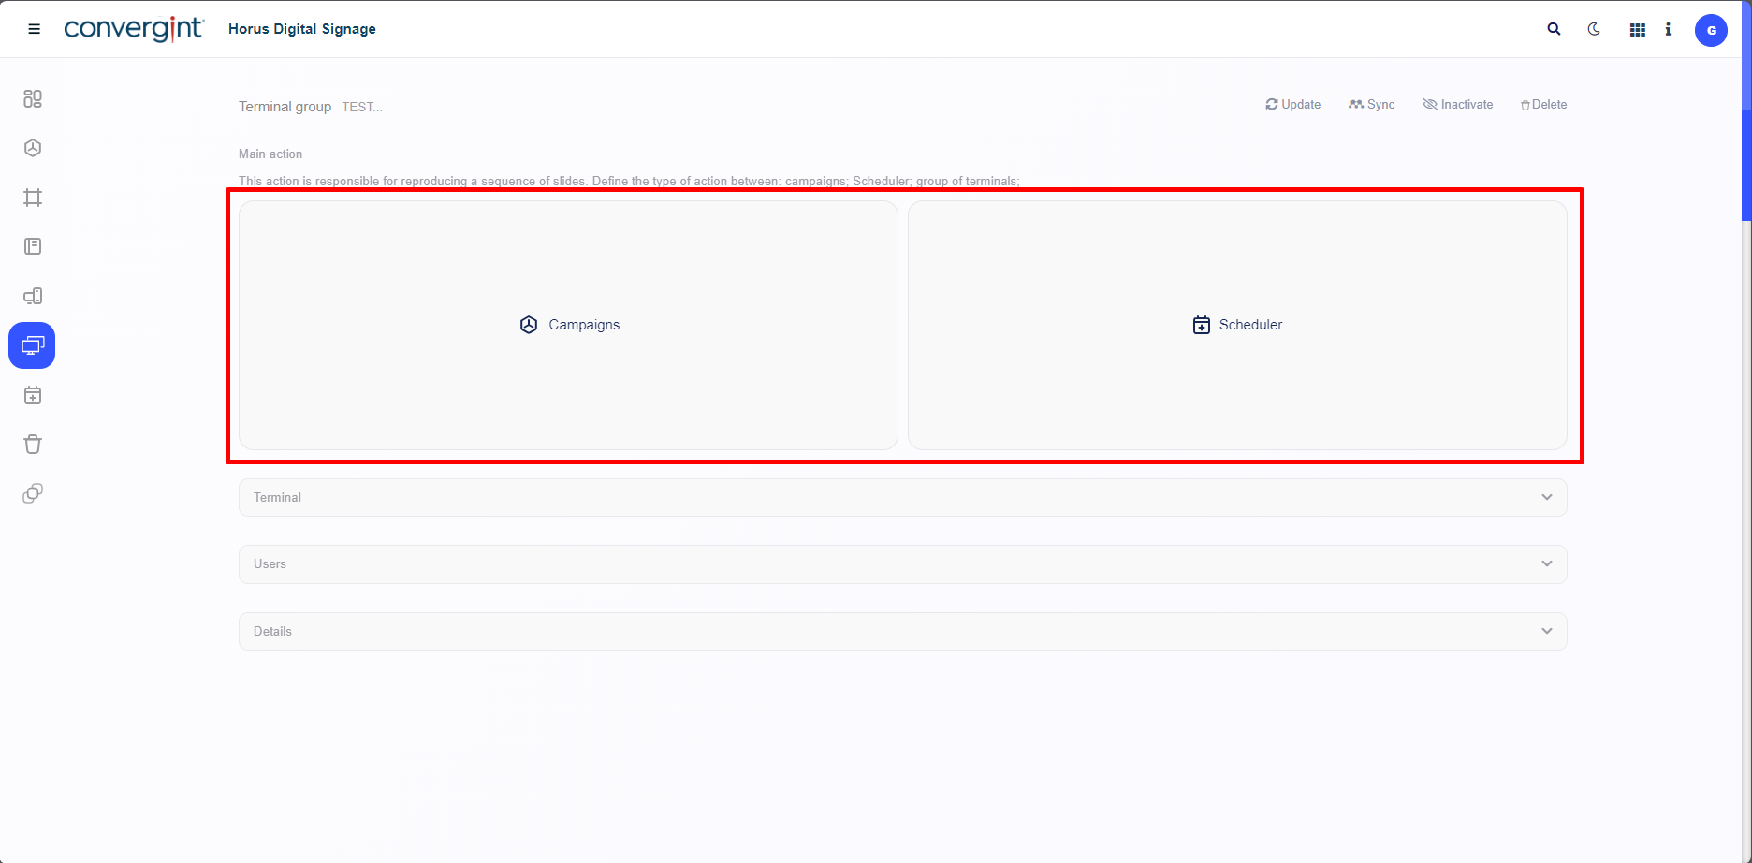1752x863 pixels.
Task: Open the dashboard icon in the sidebar
Action: [33, 98]
